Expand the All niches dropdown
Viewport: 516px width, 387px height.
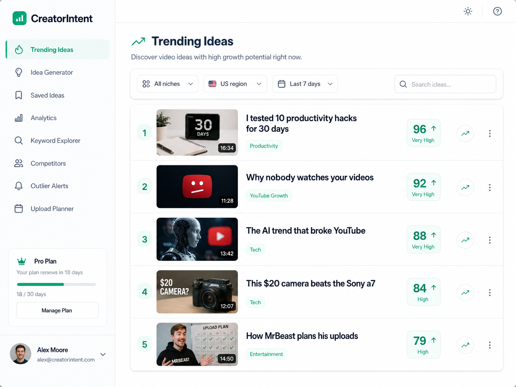coord(168,84)
